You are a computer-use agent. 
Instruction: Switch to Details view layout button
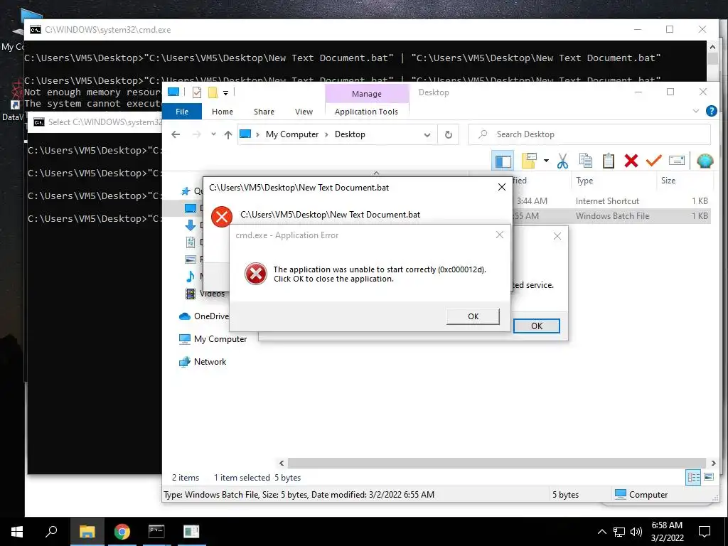(x=693, y=477)
